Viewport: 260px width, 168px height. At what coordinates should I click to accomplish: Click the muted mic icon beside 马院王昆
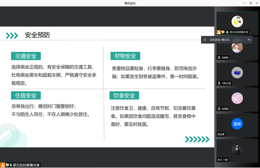click(219, 83)
